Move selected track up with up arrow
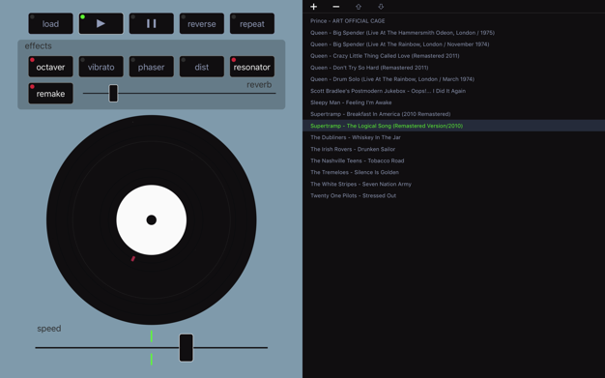Viewport: 605px width, 378px height. 359,7
